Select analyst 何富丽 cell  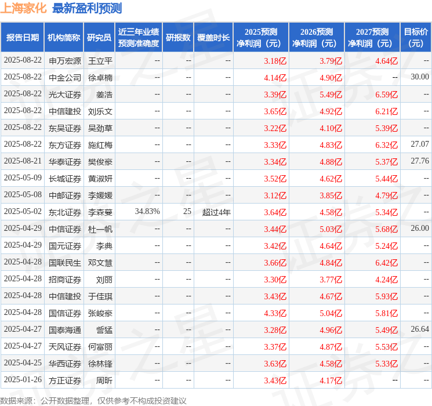pyautogui.click(x=100, y=346)
